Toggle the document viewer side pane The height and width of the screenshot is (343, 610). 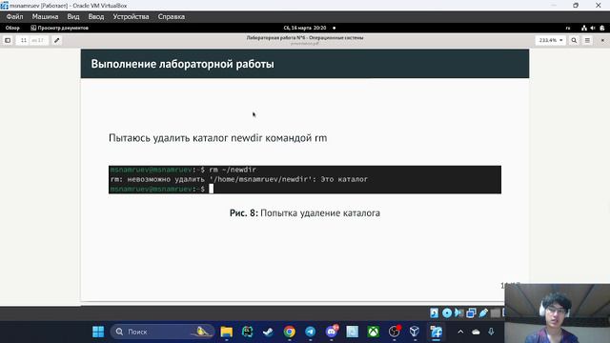point(8,40)
